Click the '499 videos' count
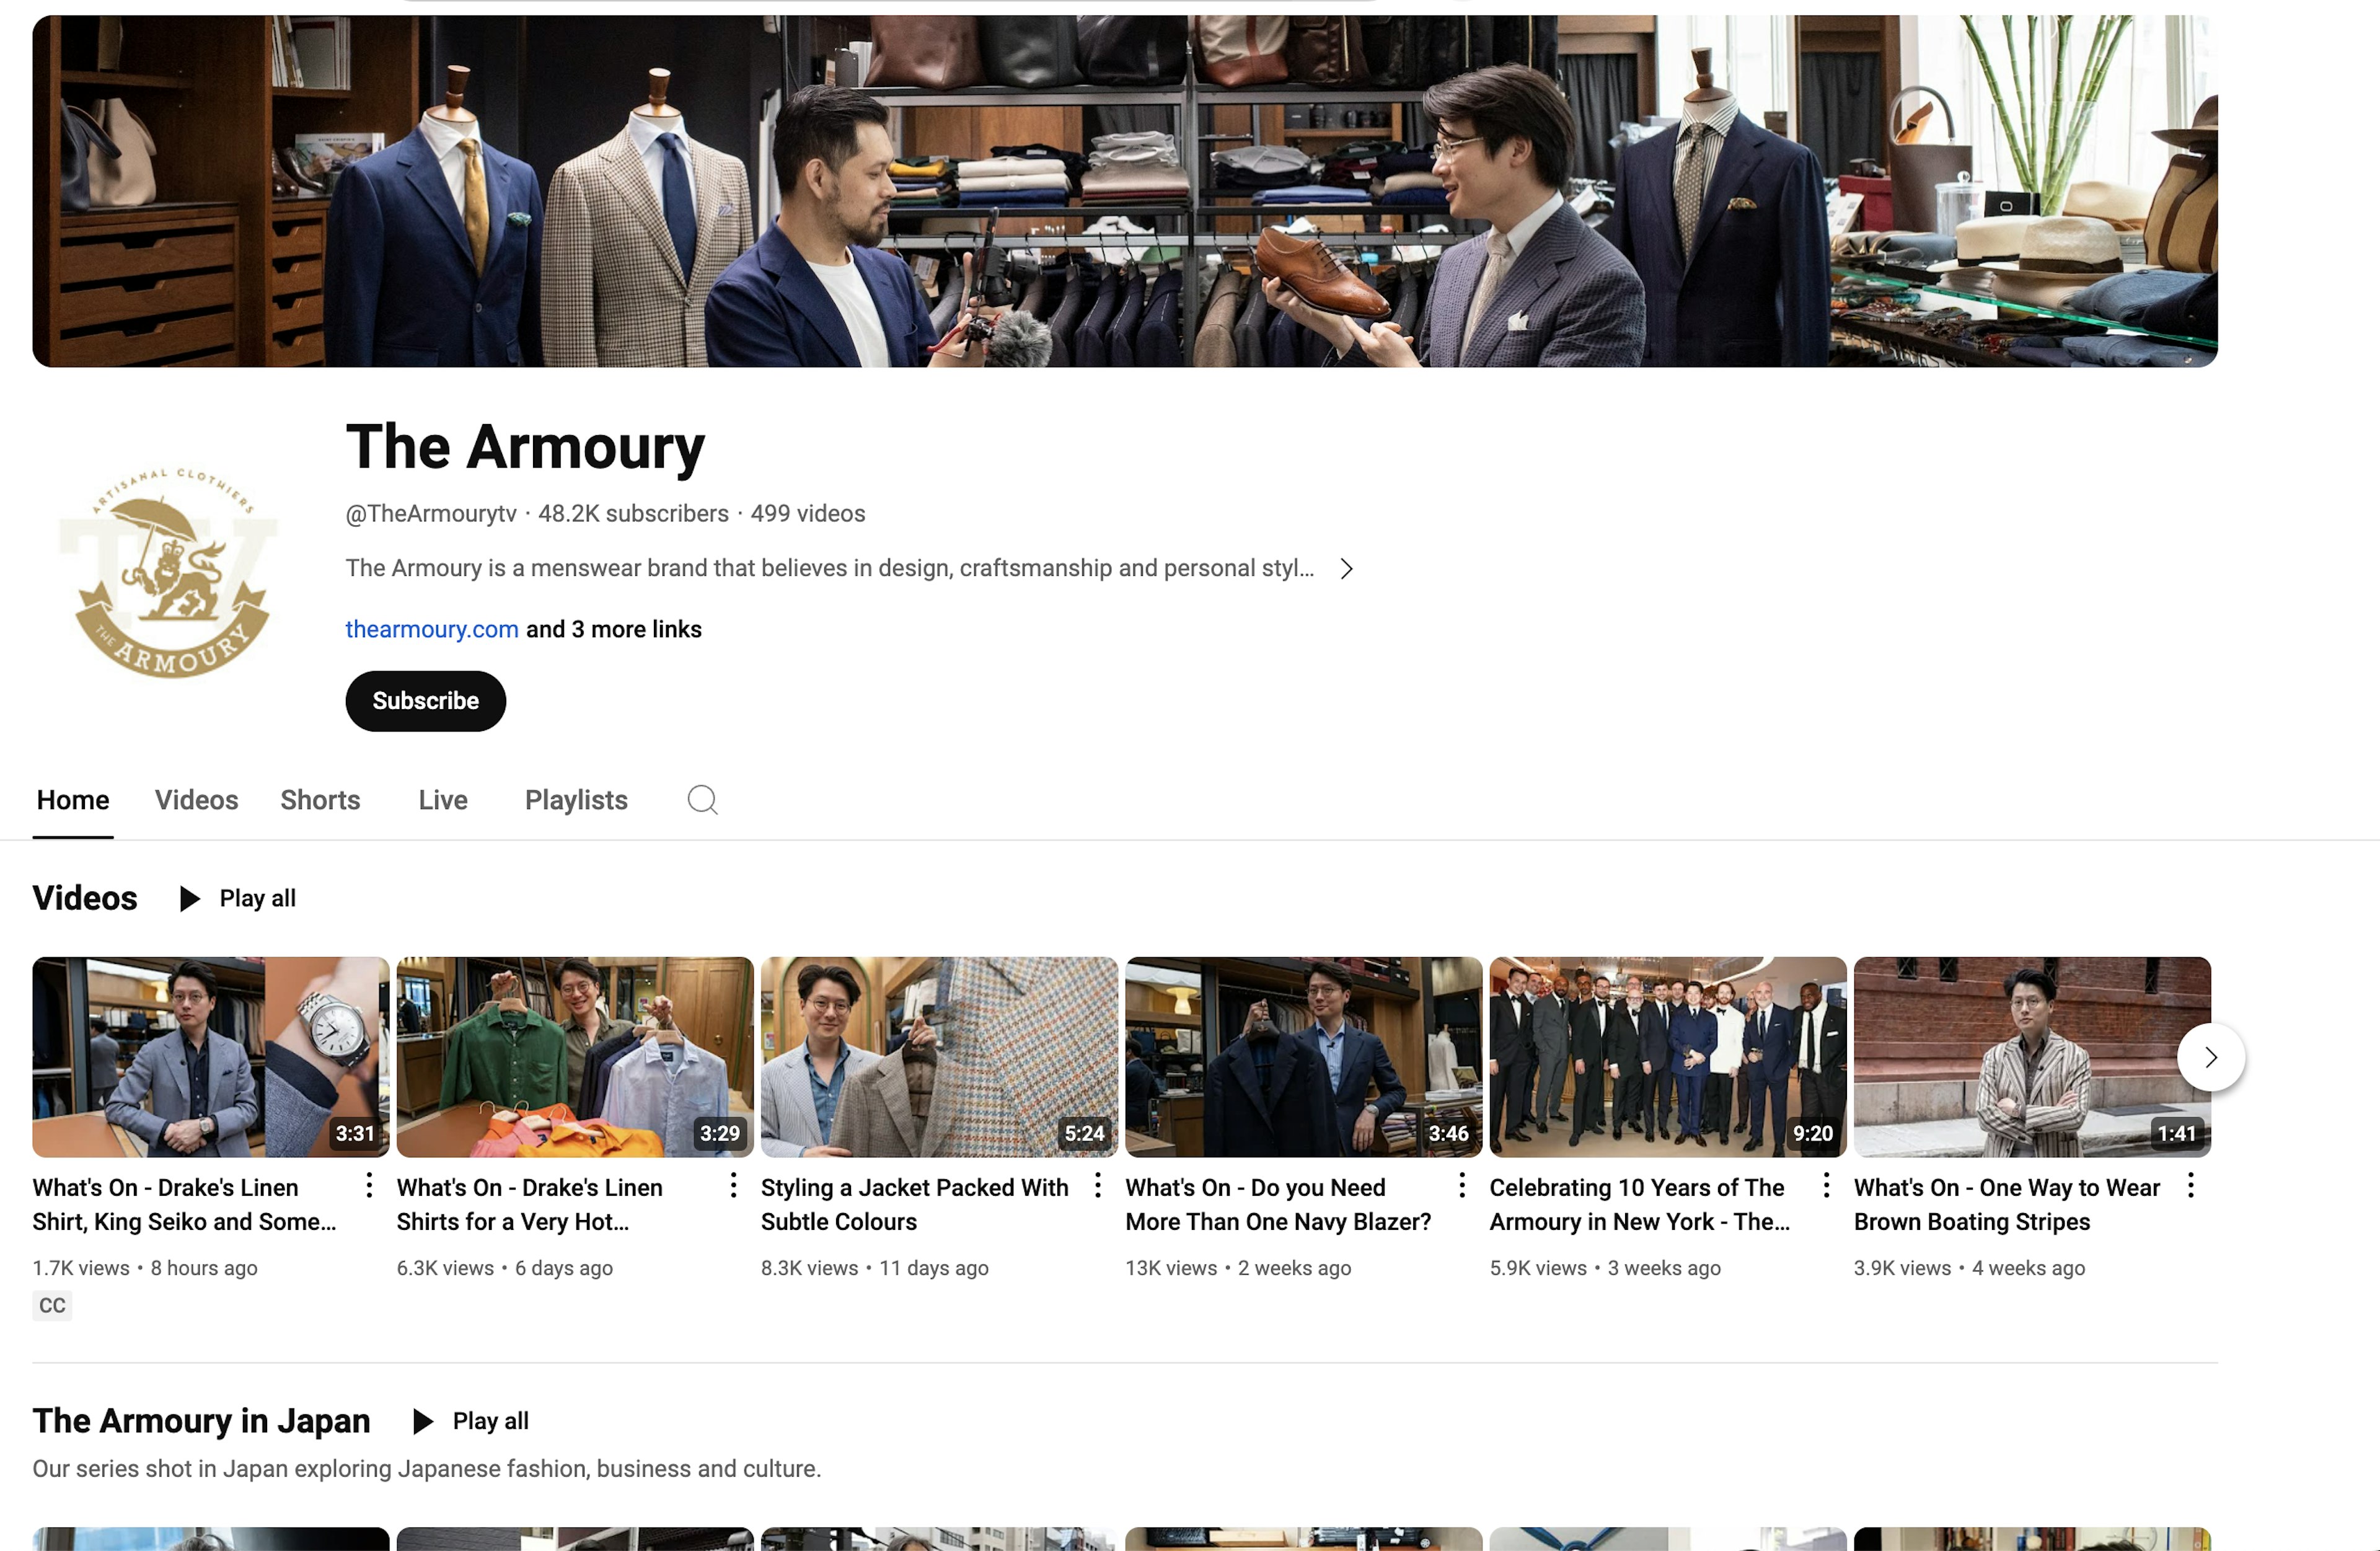The height and width of the screenshot is (1551, 2380). pyautogui.click(x=808, y=514)
